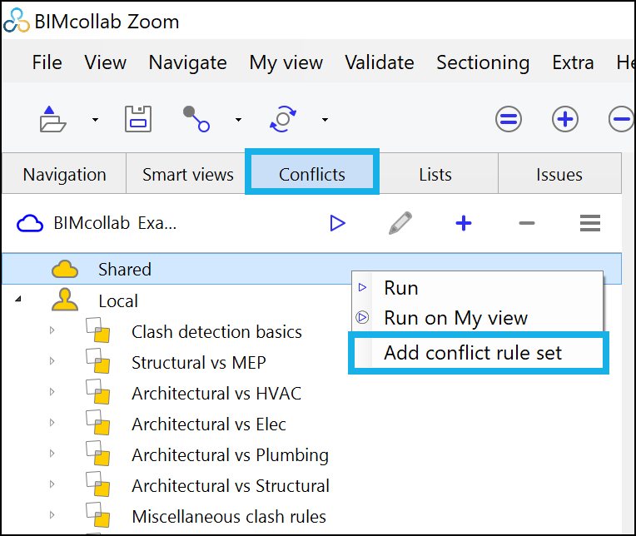This screenshot has width=636, height=536.
Task: Expand the open file dropdown arrow
Action: point(95,120)
